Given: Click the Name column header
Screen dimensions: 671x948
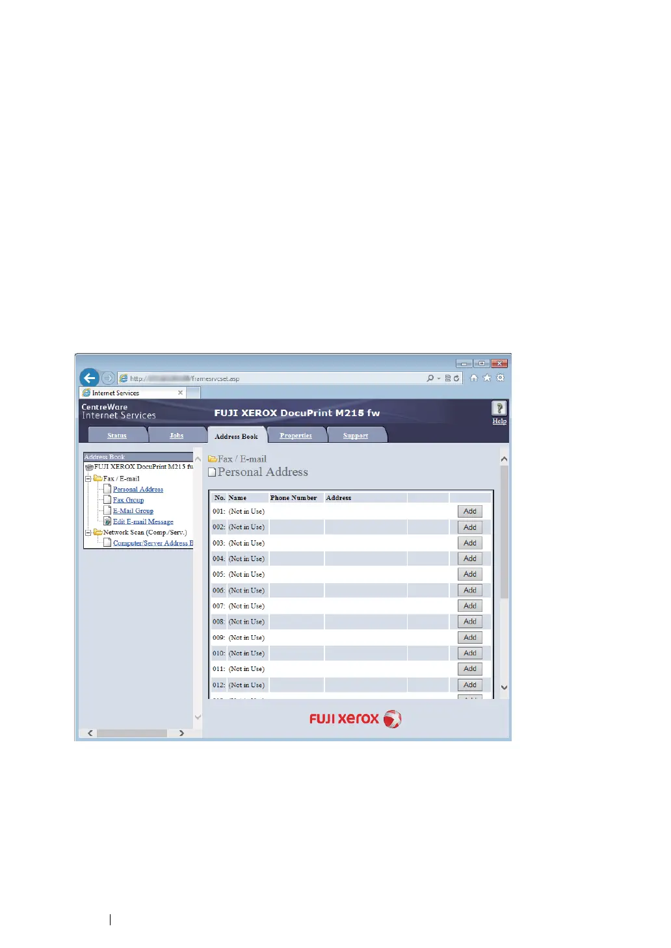Looking at the screenshot, I should click(237, 498).
